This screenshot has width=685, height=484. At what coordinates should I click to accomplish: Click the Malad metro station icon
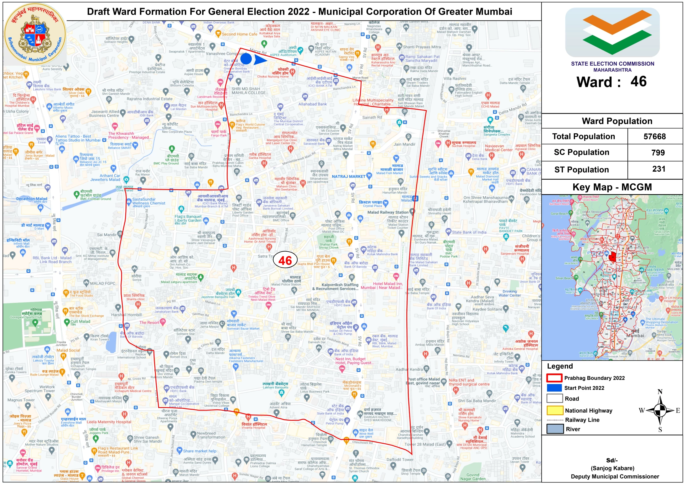[x=415, y=198]
